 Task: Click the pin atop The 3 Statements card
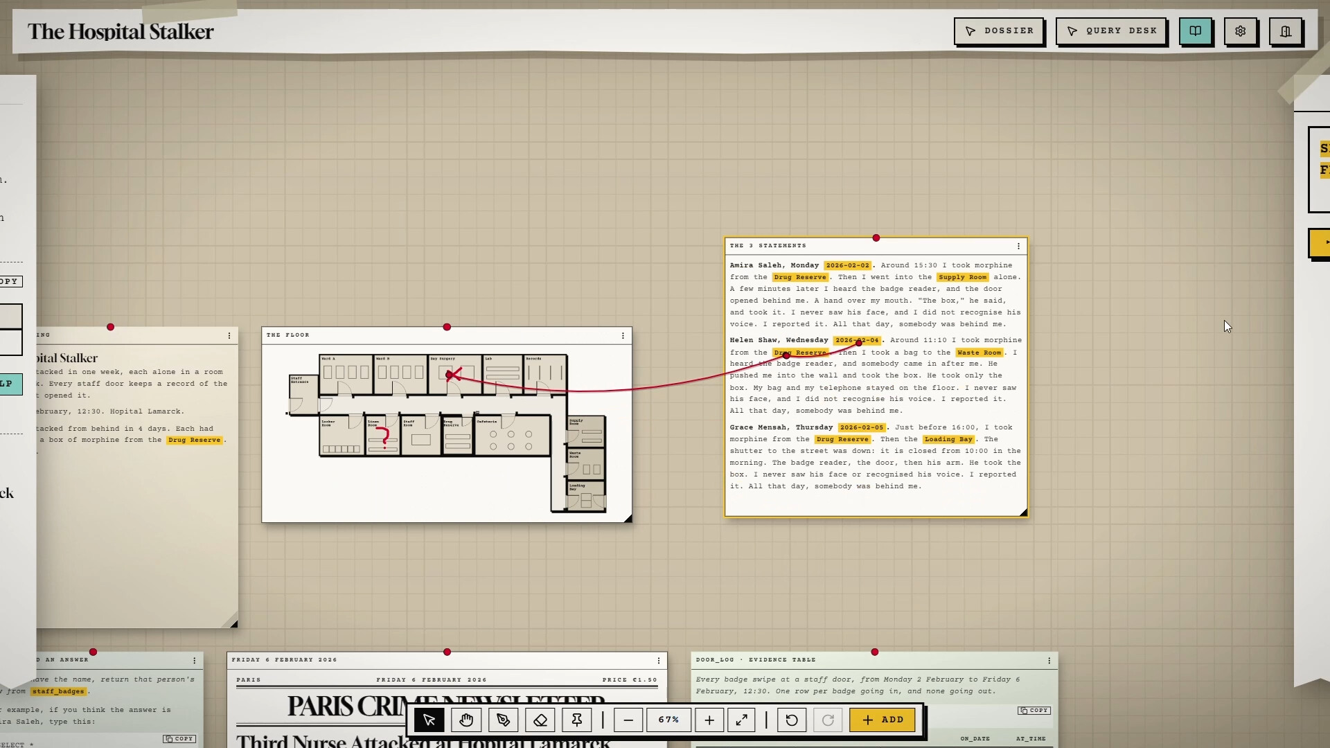coord(876,238)
